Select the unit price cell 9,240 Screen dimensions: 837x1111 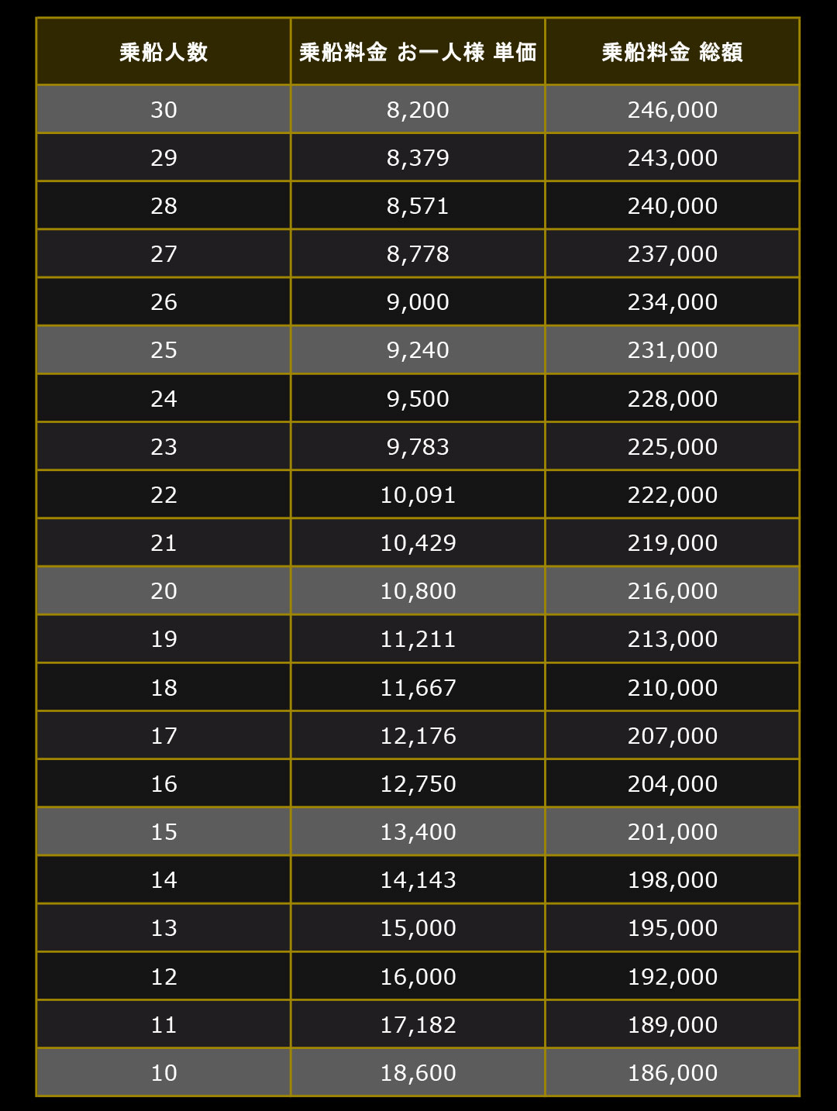click(418, 350)
